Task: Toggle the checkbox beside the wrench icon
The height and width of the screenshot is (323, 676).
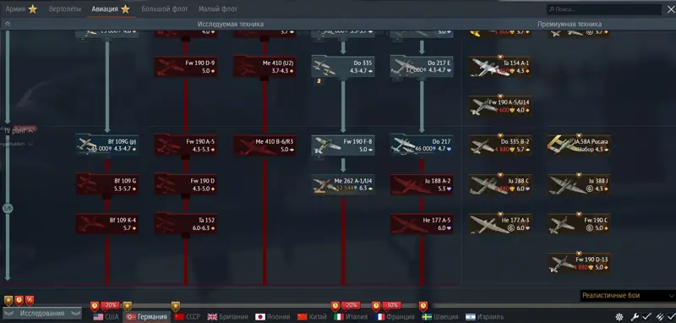Action: click(646, 317)
